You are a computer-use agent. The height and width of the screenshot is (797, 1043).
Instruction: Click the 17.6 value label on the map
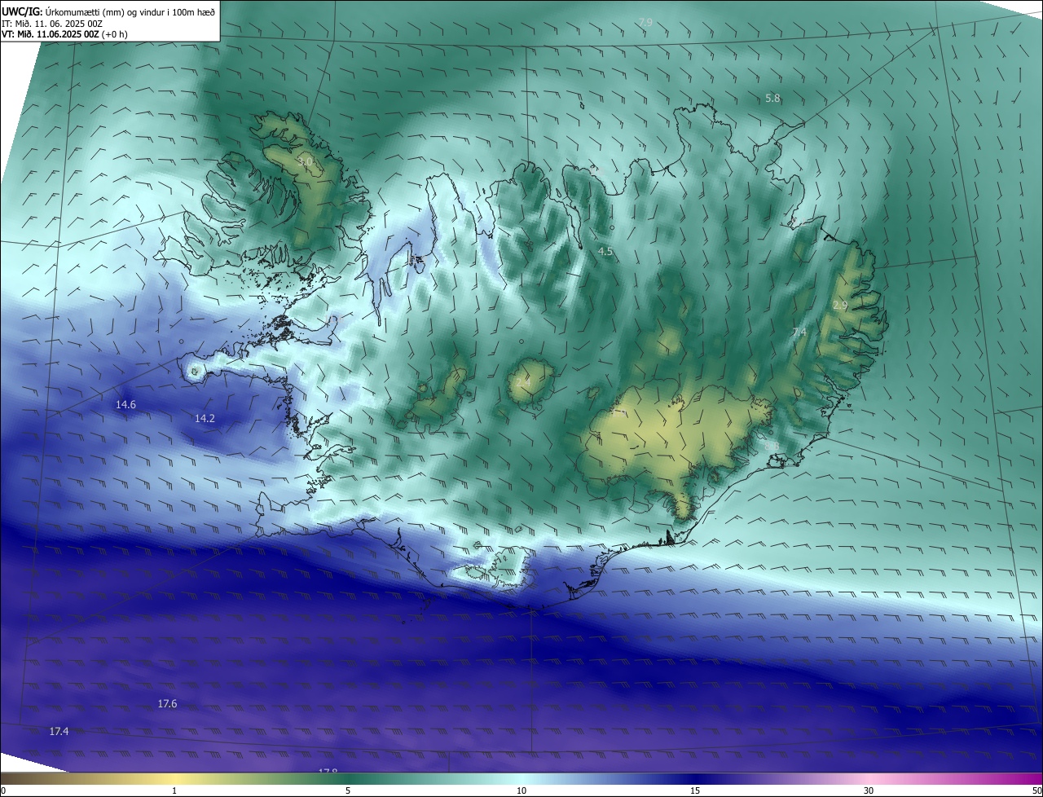[167, 703]
